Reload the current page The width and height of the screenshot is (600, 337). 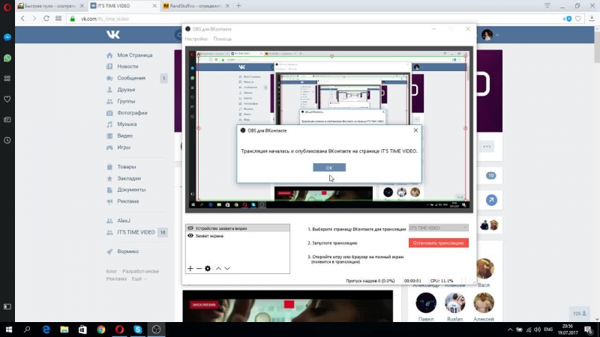[46, 18]
